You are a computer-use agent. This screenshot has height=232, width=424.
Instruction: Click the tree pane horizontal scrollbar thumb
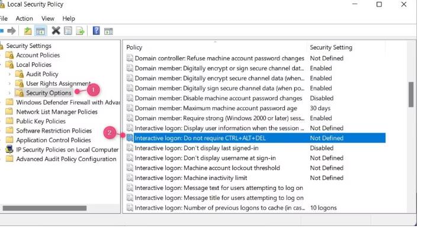(44, 208)
